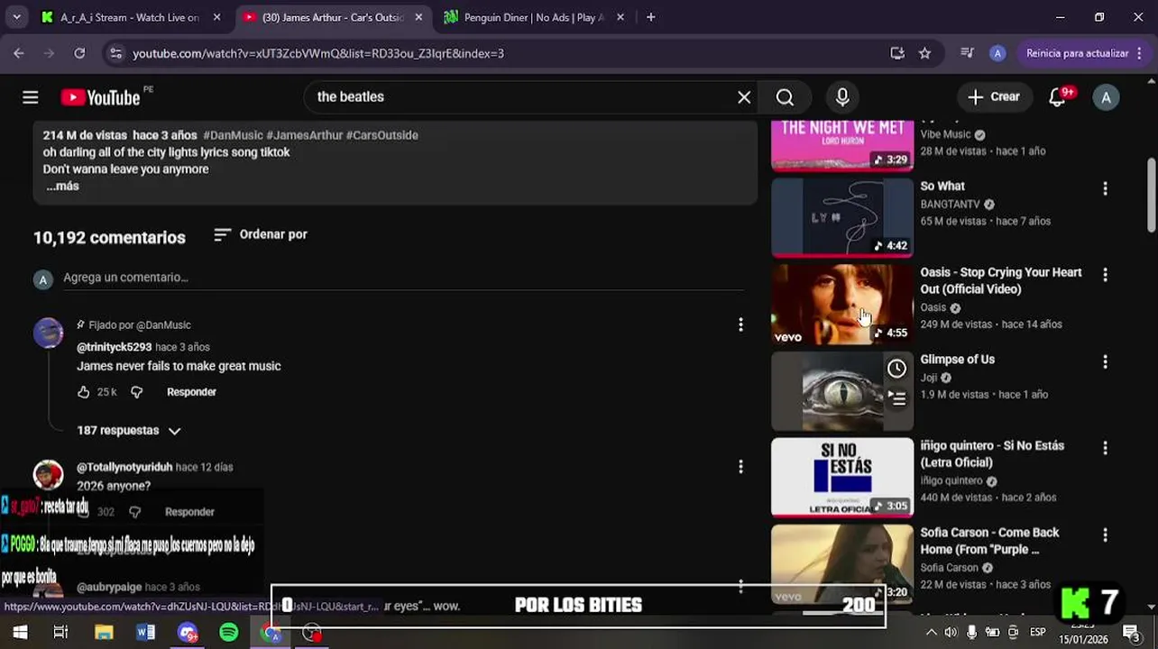
Task: Dislike the @trinityck5293 comment
Action: point(137,392)
